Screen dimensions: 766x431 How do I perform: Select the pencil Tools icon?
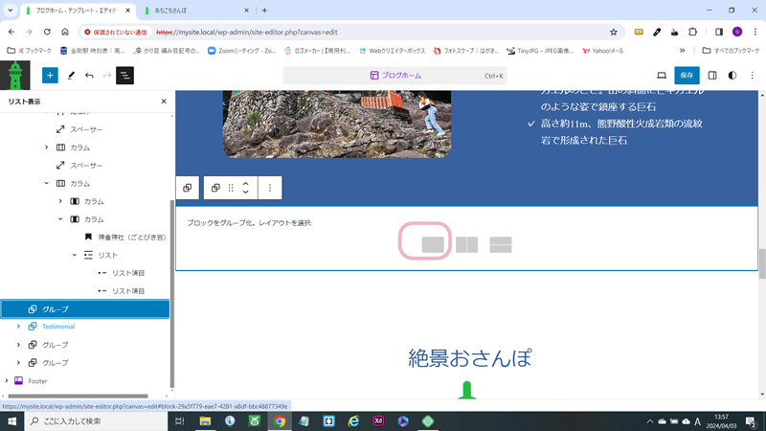[x=71, y=75]
